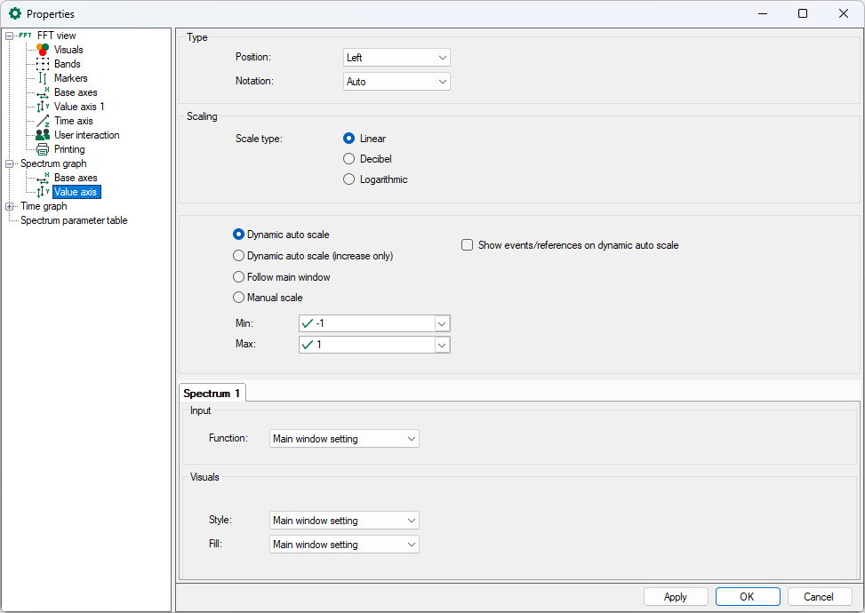Select Spectrum parameter table tree item
The width and height of the screenshot is (865, 613).
[74, 220]
